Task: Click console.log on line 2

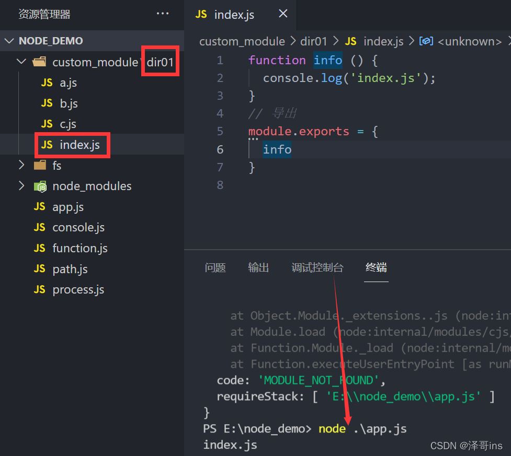Action: (302, 78)
